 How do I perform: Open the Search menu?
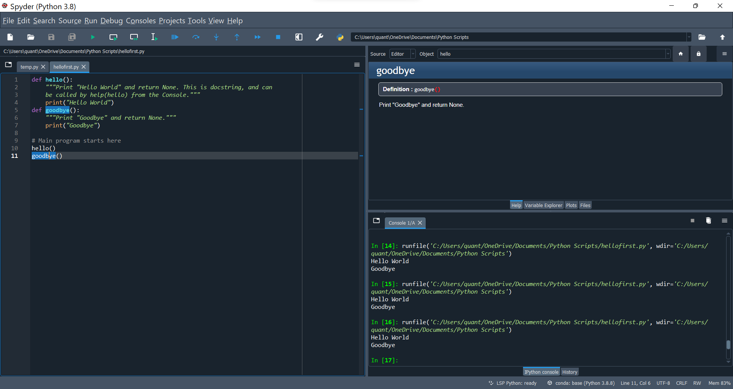44,21
